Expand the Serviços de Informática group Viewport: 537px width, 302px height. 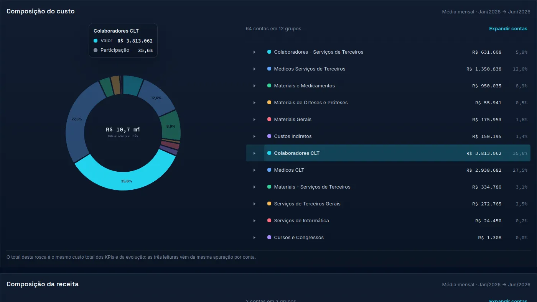click(254, 221)
